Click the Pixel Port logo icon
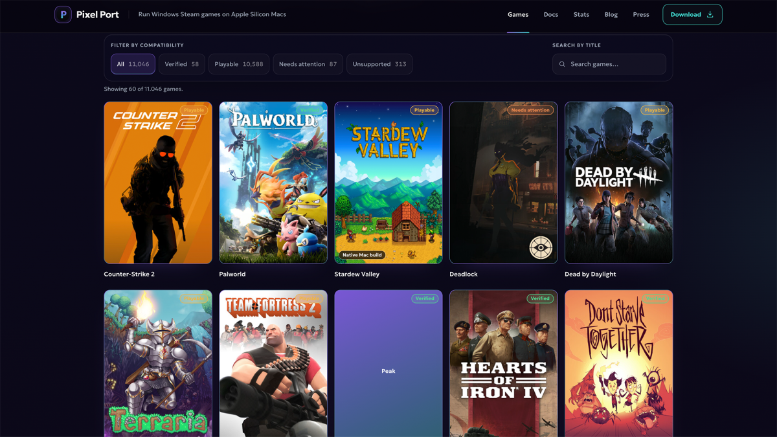The width and height of the screenshot is (777, 437). (x=63, y=14)
